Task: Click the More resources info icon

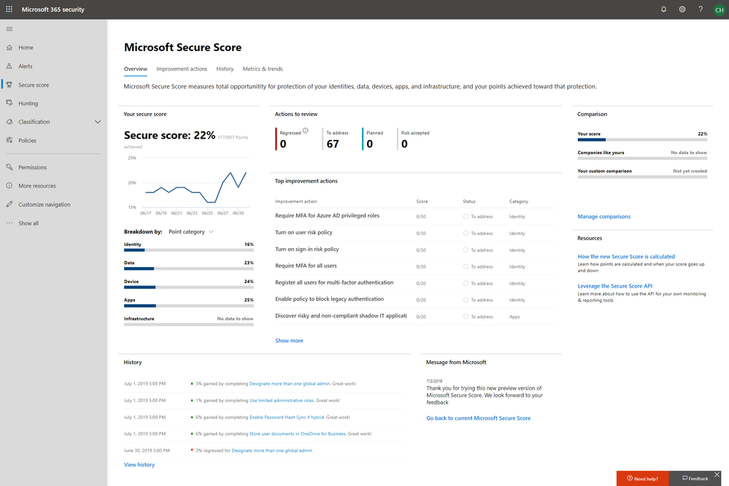Action: [9, 185]
